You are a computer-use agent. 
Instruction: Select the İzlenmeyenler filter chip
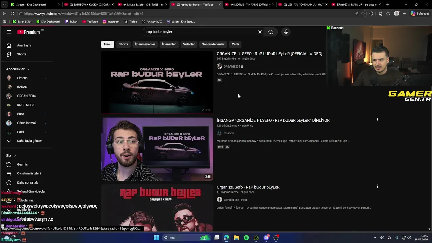[x=145, y=44]
